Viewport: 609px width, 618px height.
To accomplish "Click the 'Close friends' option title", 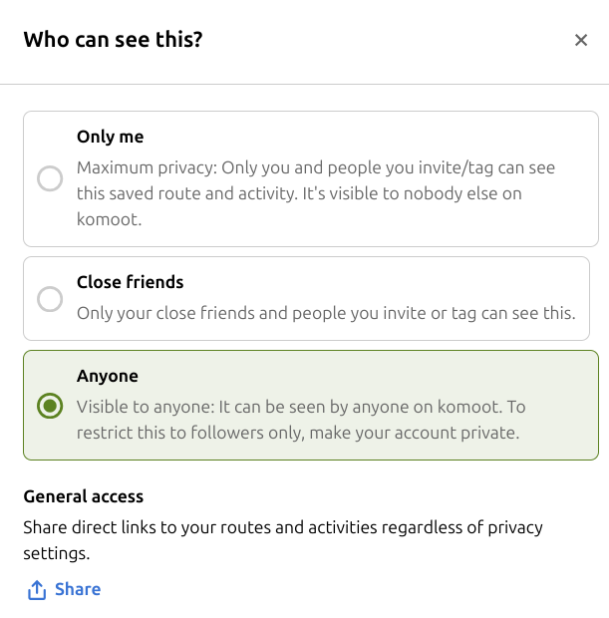I will coord(131,282).
